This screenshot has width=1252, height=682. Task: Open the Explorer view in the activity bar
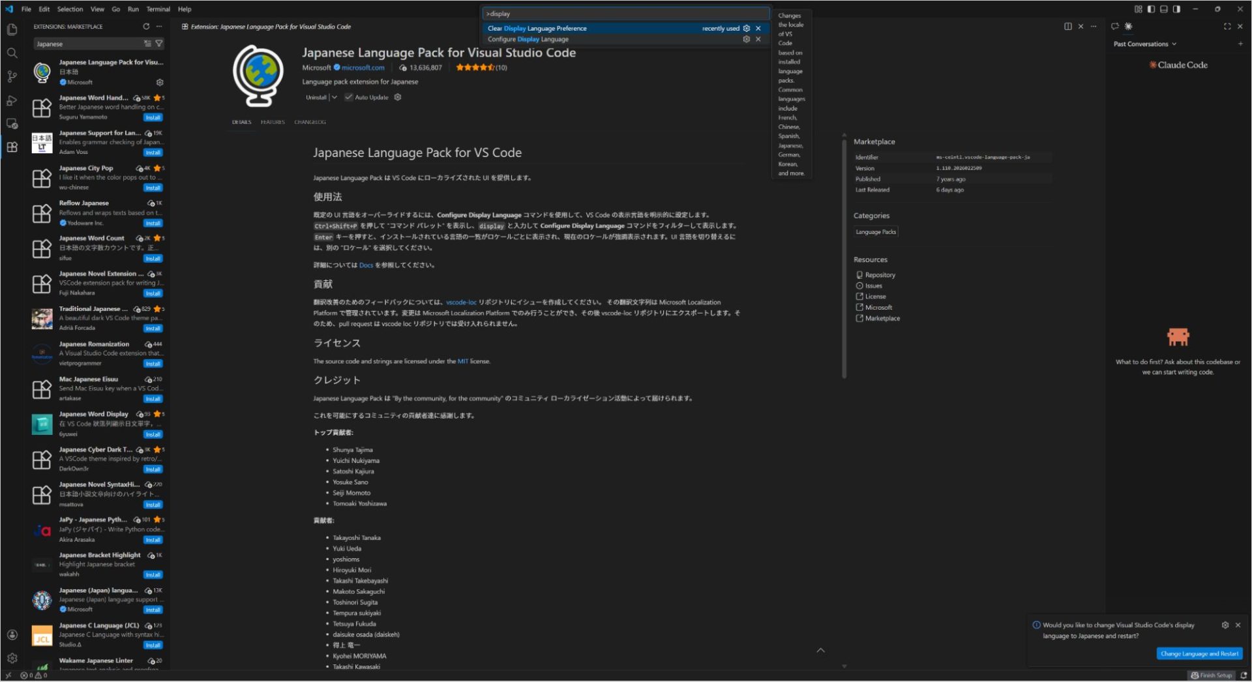[12, 29]
